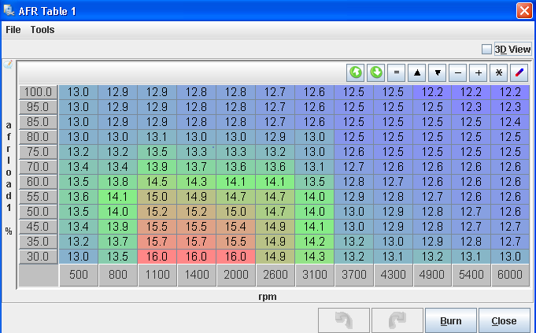Screen dimensions: 536x333
Task: Click the green up-arrow increment icon
Action: point(356,72)
